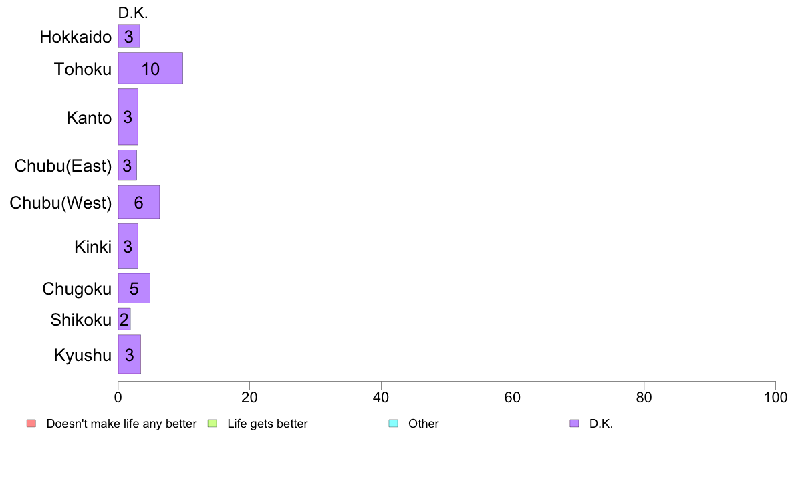Select the Kanto bar
This screenshot has width=794, height=492.
128,116
